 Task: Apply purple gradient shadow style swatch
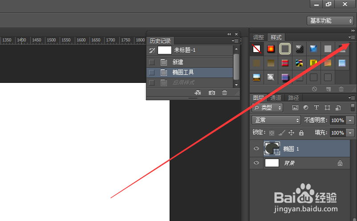(285, 77)
